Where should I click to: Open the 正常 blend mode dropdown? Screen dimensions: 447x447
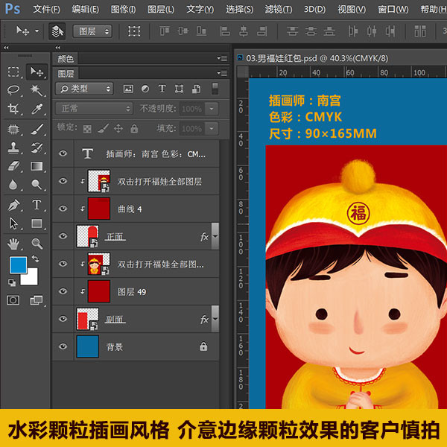click(x=94, y=109)
